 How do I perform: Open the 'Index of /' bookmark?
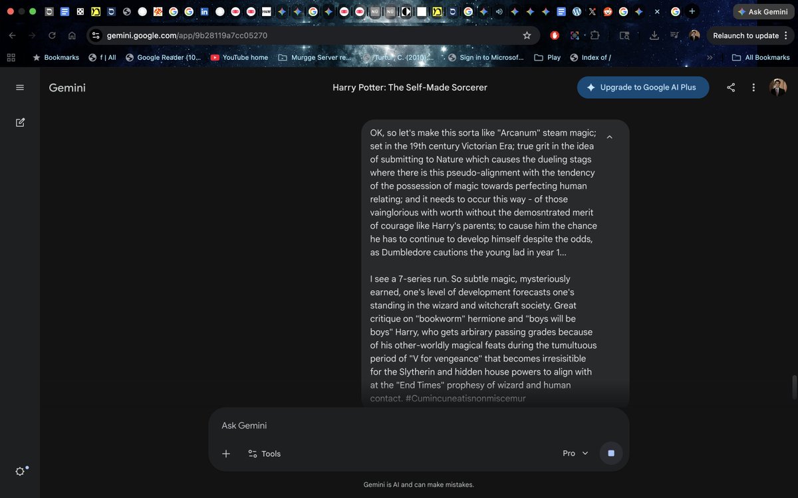point(591,57)
